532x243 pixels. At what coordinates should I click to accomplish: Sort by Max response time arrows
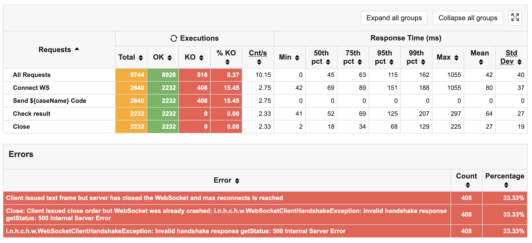tap(456, 58)
